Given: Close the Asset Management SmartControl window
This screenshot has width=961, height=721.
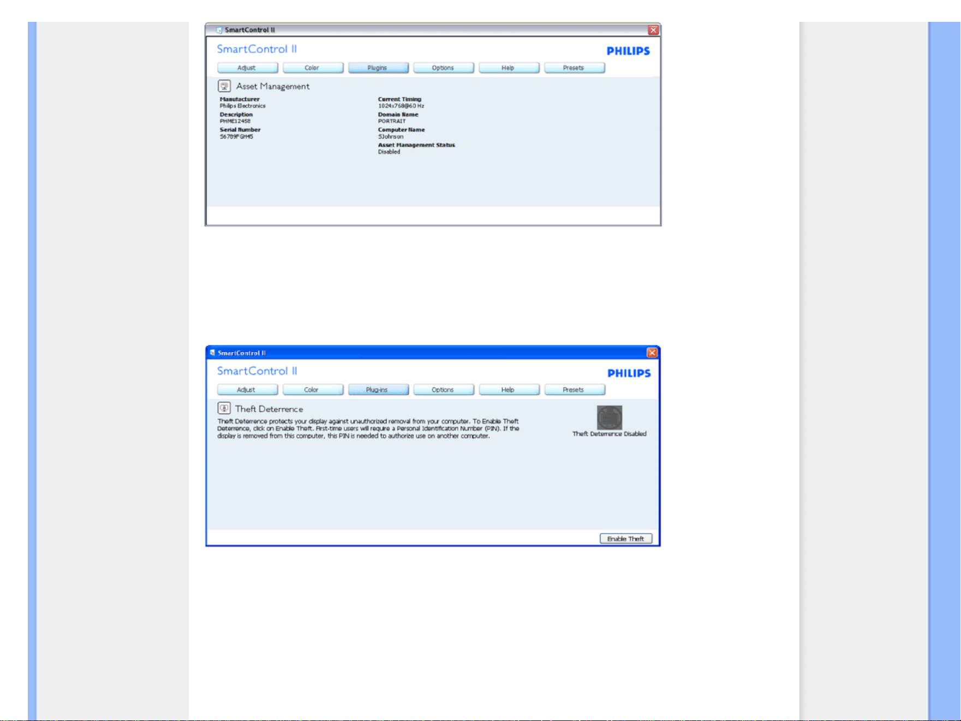Looking at the screenshot, I should pyautogui.click(x=653, y=30).
